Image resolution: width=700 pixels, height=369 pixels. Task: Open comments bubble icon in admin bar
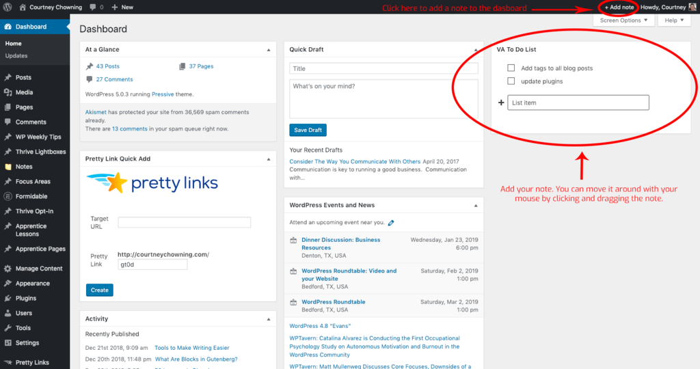[x=92, y=7]
